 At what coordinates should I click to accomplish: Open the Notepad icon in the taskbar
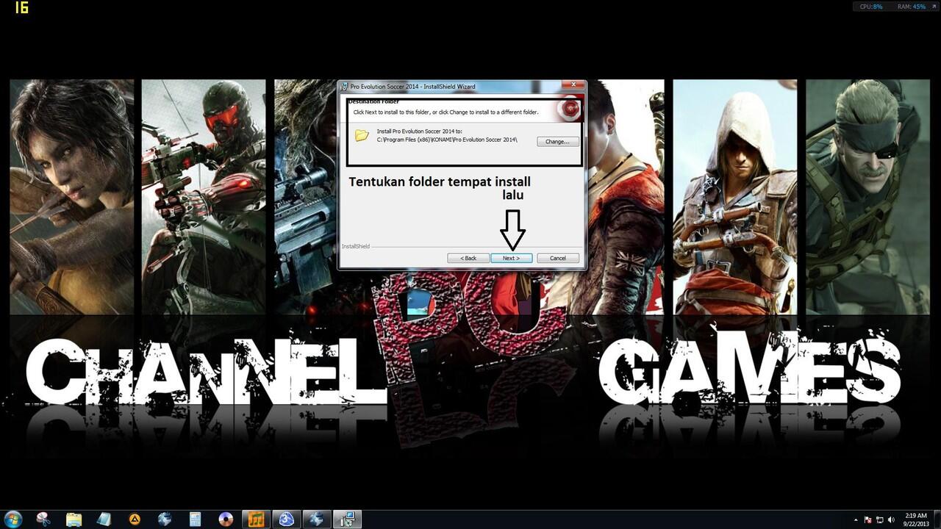(104, 519)
